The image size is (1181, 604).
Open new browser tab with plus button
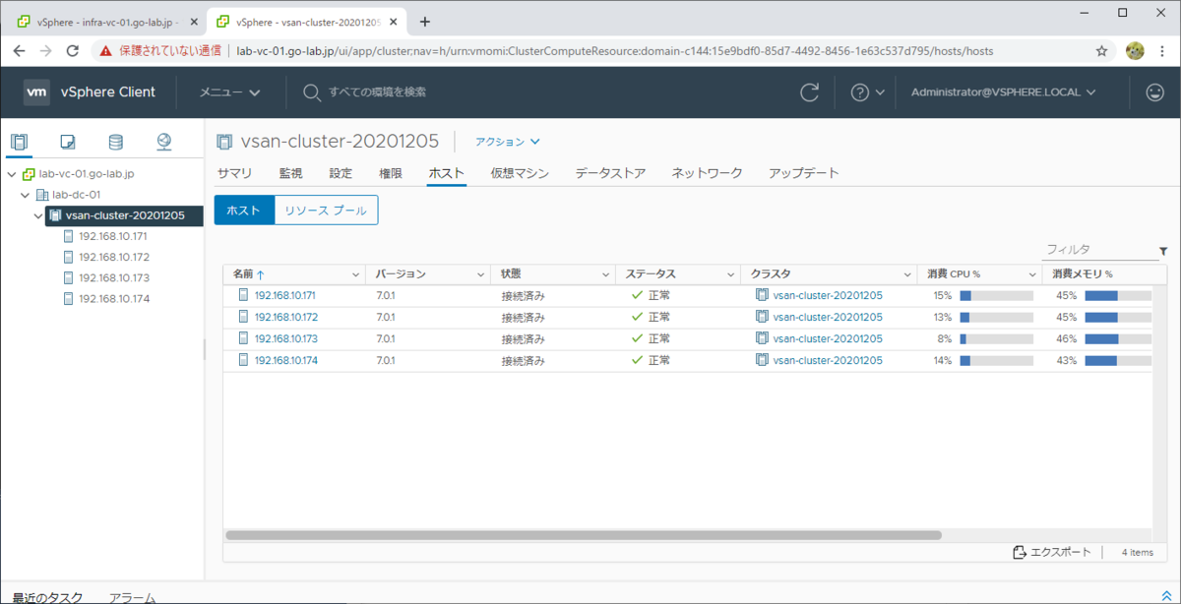pos(425,21)
